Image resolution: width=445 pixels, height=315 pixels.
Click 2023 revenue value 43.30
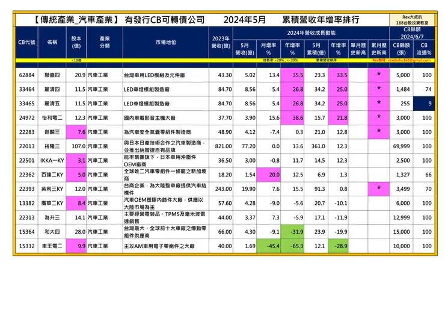(x=225, y=75)
